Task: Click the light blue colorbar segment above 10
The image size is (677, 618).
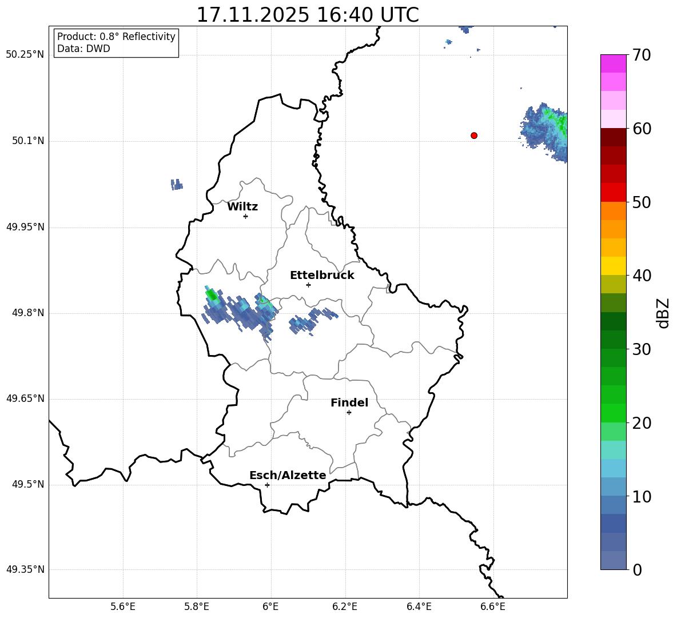Action: click(x=613, y=487)
